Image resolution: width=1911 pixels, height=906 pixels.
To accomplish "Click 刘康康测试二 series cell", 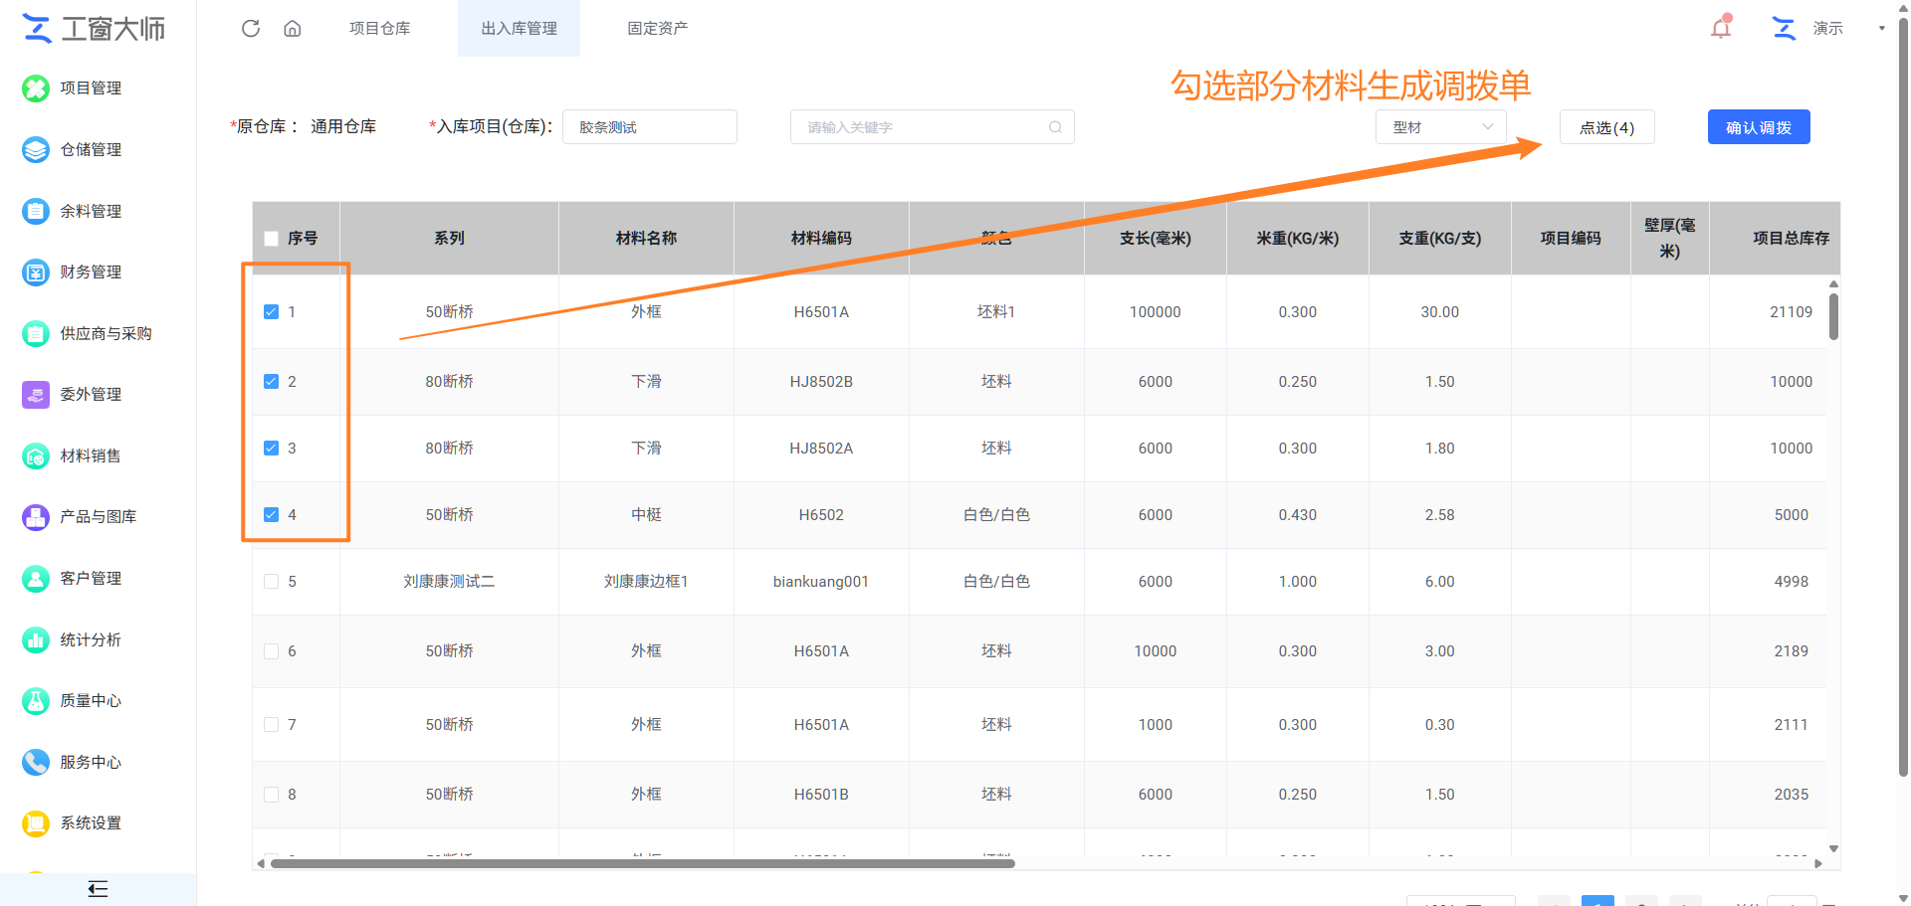I will click(x=449, y=582).
